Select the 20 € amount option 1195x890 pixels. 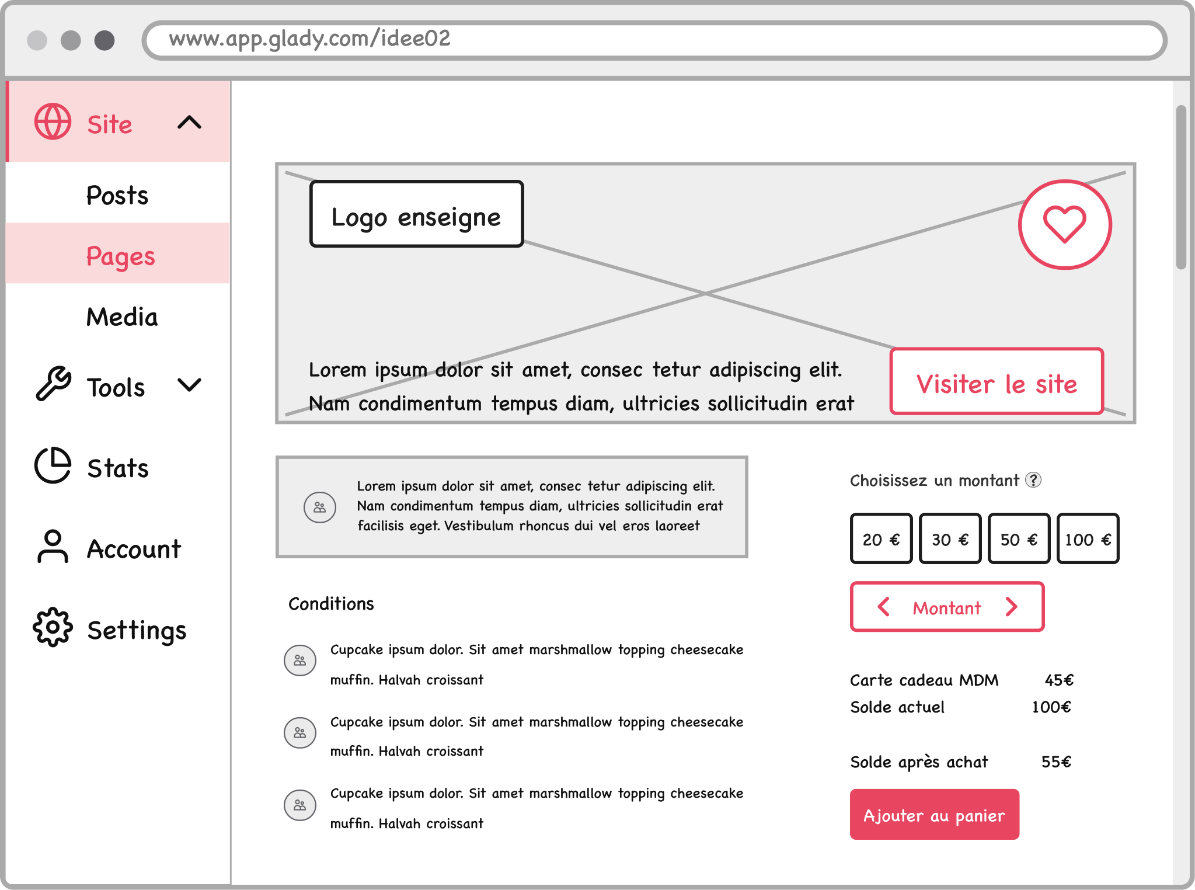tap(881, 538)
